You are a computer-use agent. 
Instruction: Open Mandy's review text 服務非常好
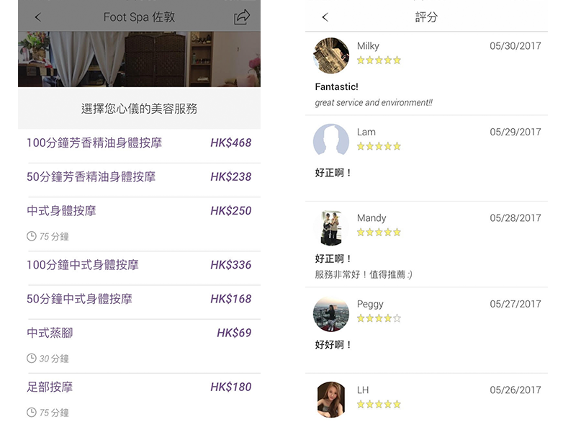pos(364,274)
